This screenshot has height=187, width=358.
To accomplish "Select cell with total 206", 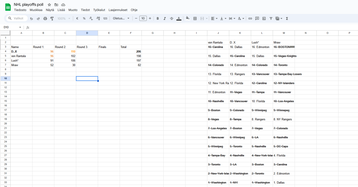I will pos(131,52).
